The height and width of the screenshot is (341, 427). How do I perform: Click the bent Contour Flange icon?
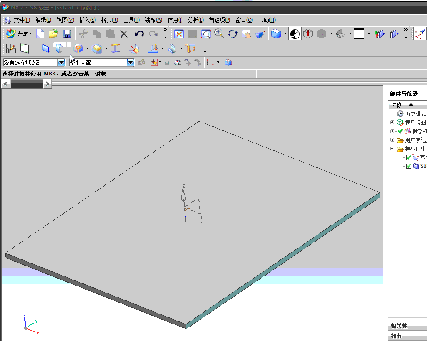(x=59, y=48)
